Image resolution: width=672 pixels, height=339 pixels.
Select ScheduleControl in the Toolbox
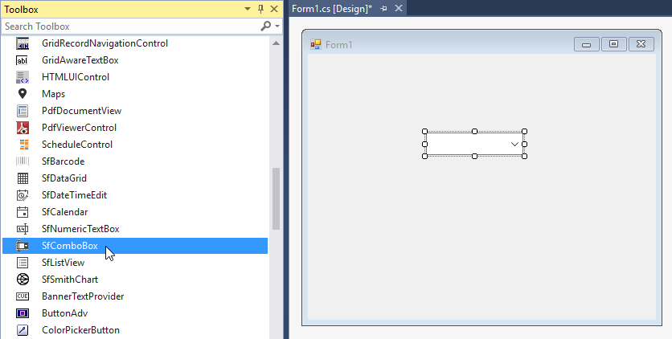(77, 145)
